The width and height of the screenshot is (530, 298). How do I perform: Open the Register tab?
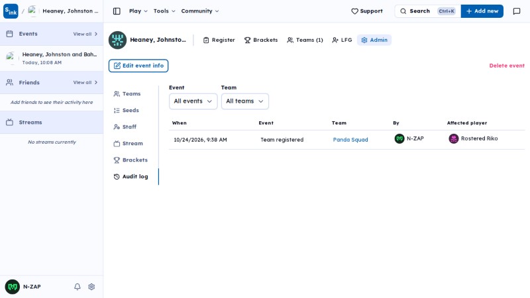point(219,40)
